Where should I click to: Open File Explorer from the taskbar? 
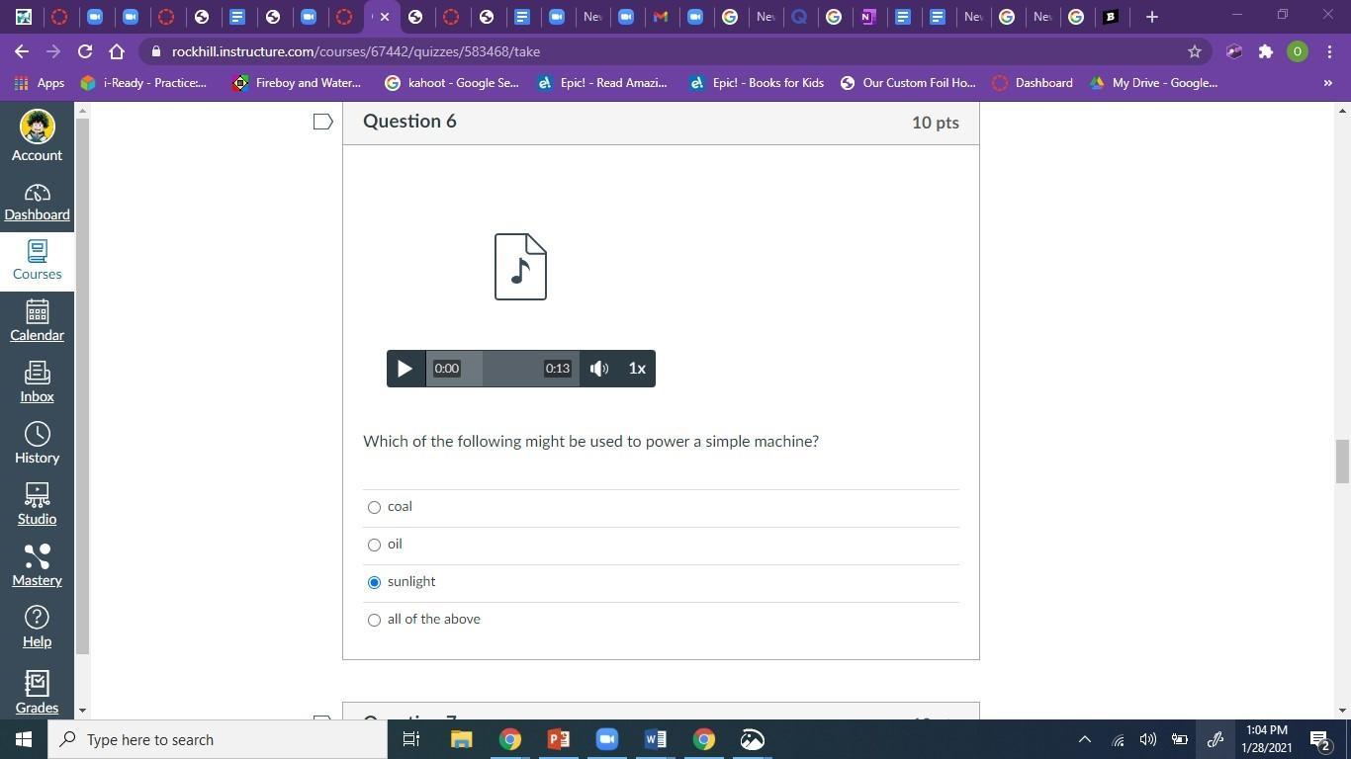click(x=461, y=739)
